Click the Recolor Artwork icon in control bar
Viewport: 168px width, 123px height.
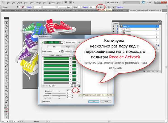(101, 7)
